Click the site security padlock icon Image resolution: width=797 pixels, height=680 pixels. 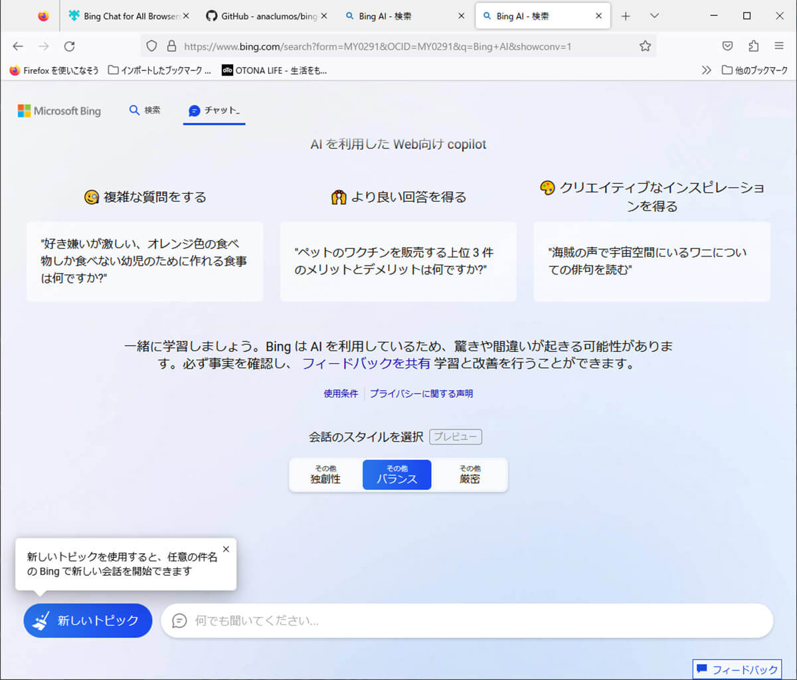[171, 46]
